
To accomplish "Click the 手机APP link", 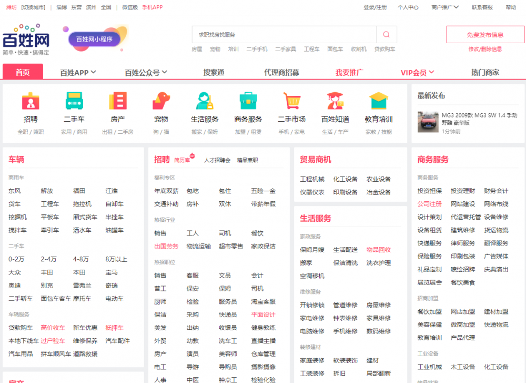I will 153,7.
